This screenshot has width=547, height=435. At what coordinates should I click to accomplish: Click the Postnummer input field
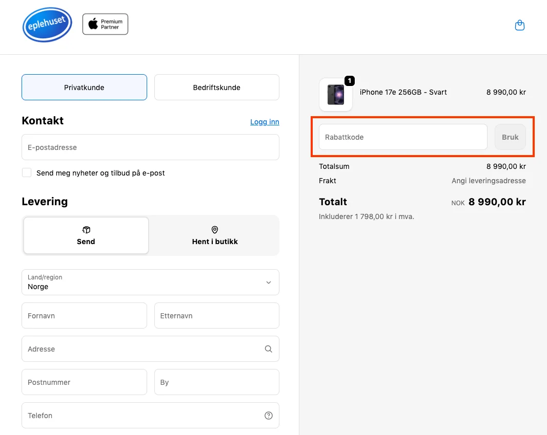tap(84, 382)
